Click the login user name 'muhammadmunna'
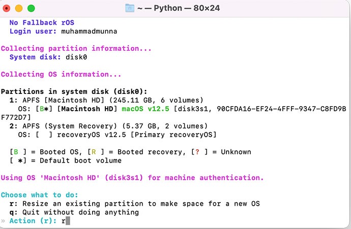351x229 pixels. click(89, 31)
